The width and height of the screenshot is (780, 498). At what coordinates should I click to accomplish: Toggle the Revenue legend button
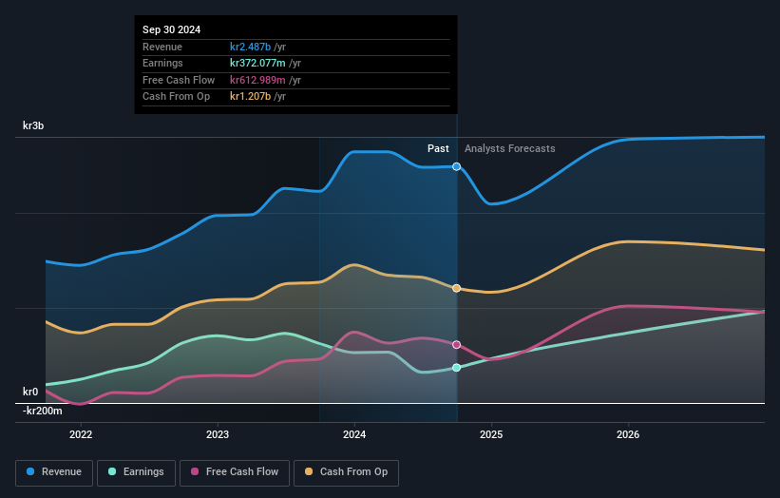click(x=54, y=472)
